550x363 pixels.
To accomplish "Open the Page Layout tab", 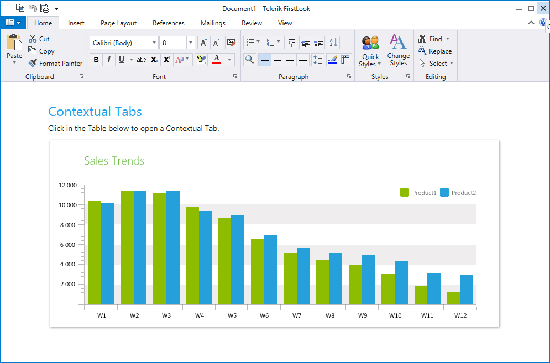I will coord(118,23).
